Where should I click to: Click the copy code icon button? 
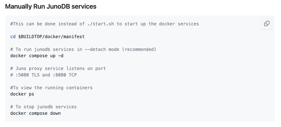[x=267, y=24]
